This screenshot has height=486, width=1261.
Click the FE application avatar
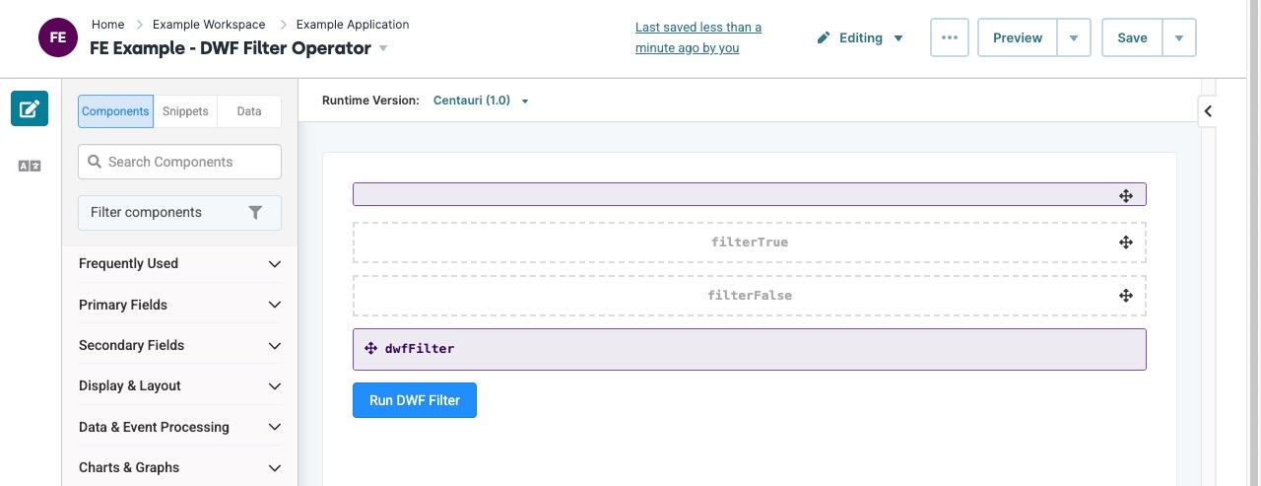(x=58, y=38)
